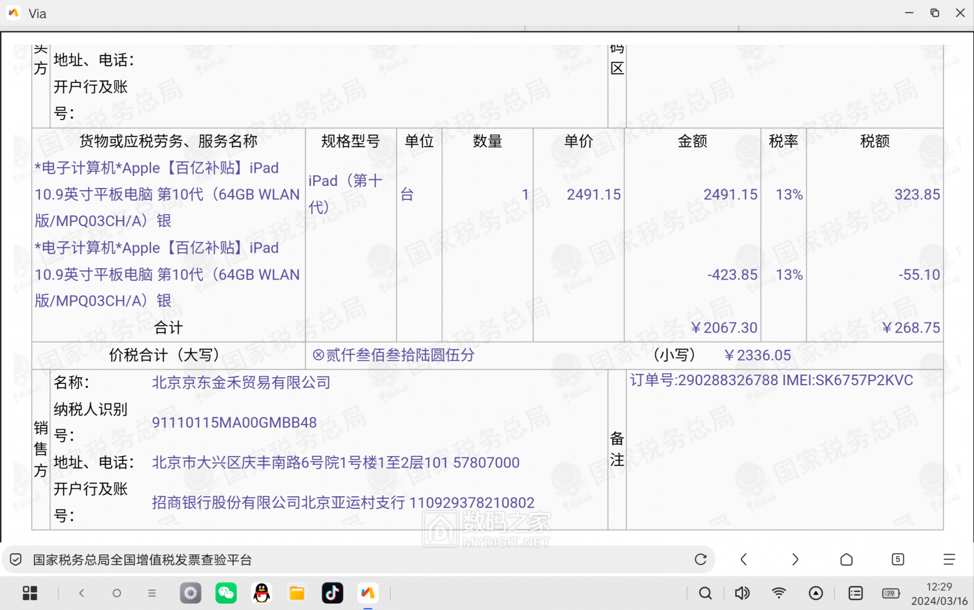
Task: Click the 单位 column header
Action: tap(419, 141)
